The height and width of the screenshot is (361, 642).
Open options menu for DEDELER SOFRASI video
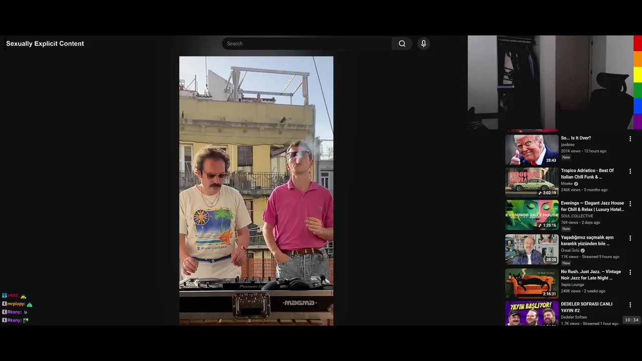point(630,305)
